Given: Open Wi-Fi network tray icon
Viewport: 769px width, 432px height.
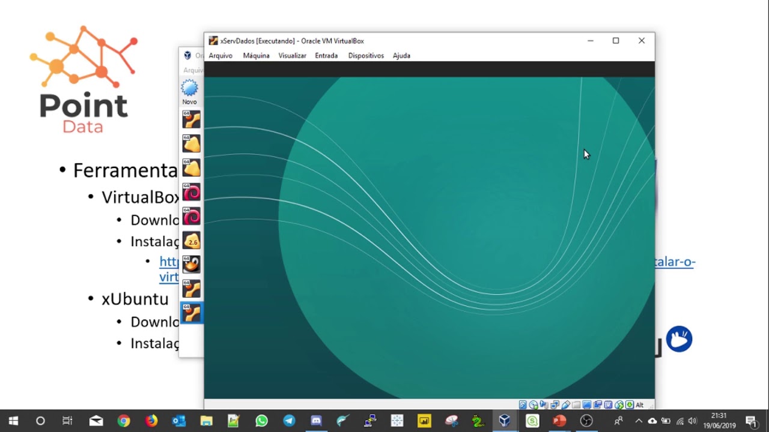Looking at the screenshot, I should pos(680,421).
